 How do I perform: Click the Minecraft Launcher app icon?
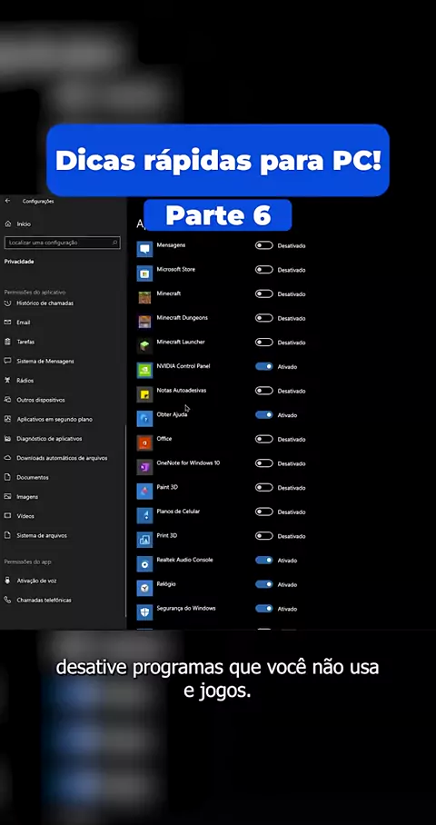pyautogui.click(x=144, y=345)
